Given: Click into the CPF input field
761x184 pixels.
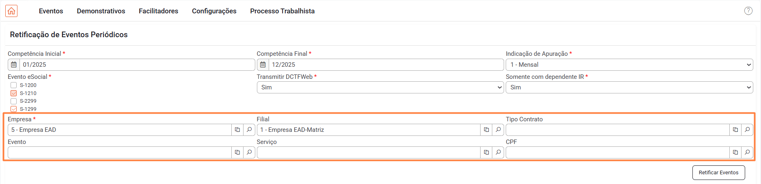Looking at the screenshot, I should tap(617, 152).
